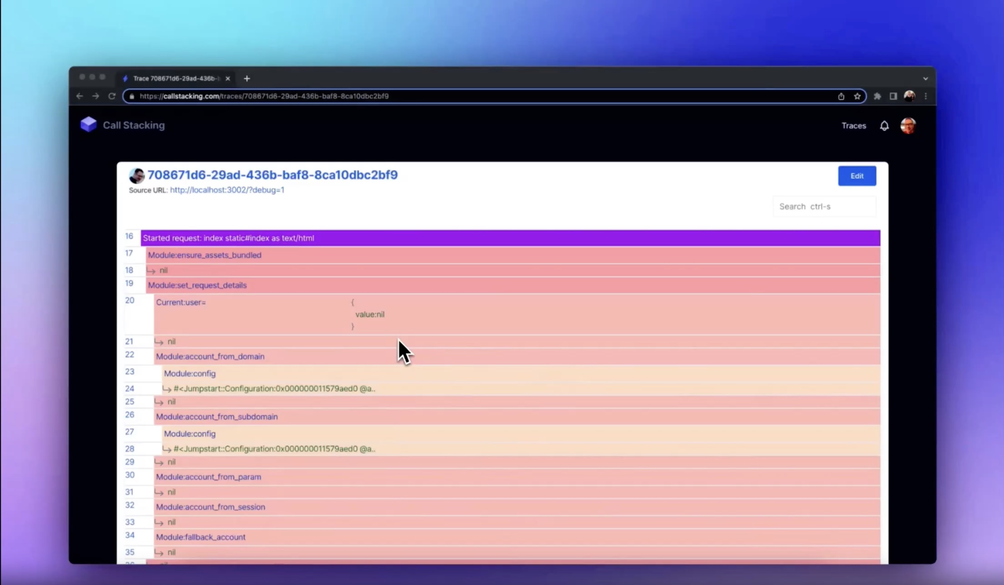Click the Call Stacking cube logo
The height and width of the screenshot is (585, 1004).
pos(88,124)
